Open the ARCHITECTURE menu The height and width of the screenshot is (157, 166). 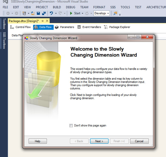click(x=156, y=7)
